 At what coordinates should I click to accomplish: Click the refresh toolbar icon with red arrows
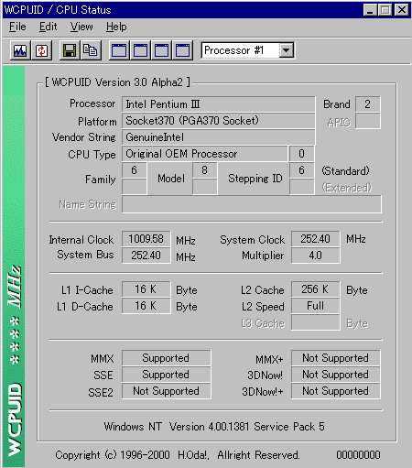(41, 50)
